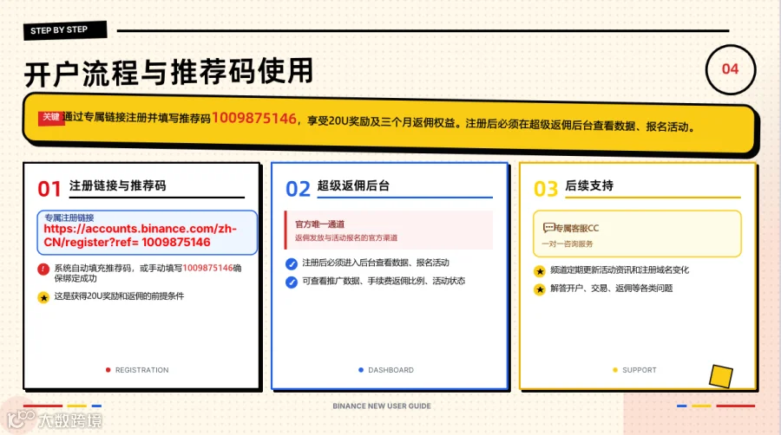
Task: Click the 一对一咨询服务 text
Action: tap(568, 243)
